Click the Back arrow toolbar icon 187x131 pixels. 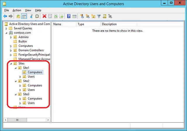pyautogui.click(x=5, y=16)
